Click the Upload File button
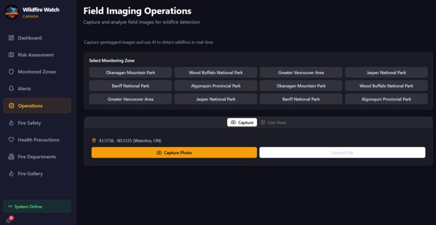Screen dimensions: 436x225 tap(342, 153)
